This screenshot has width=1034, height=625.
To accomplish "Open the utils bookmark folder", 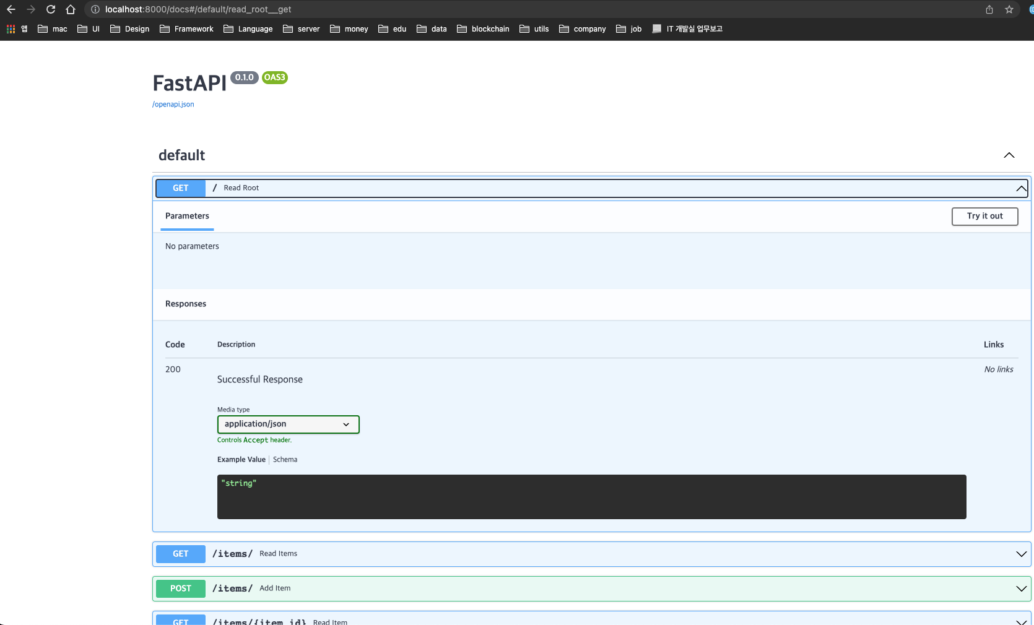I will [x=534, y=29].
